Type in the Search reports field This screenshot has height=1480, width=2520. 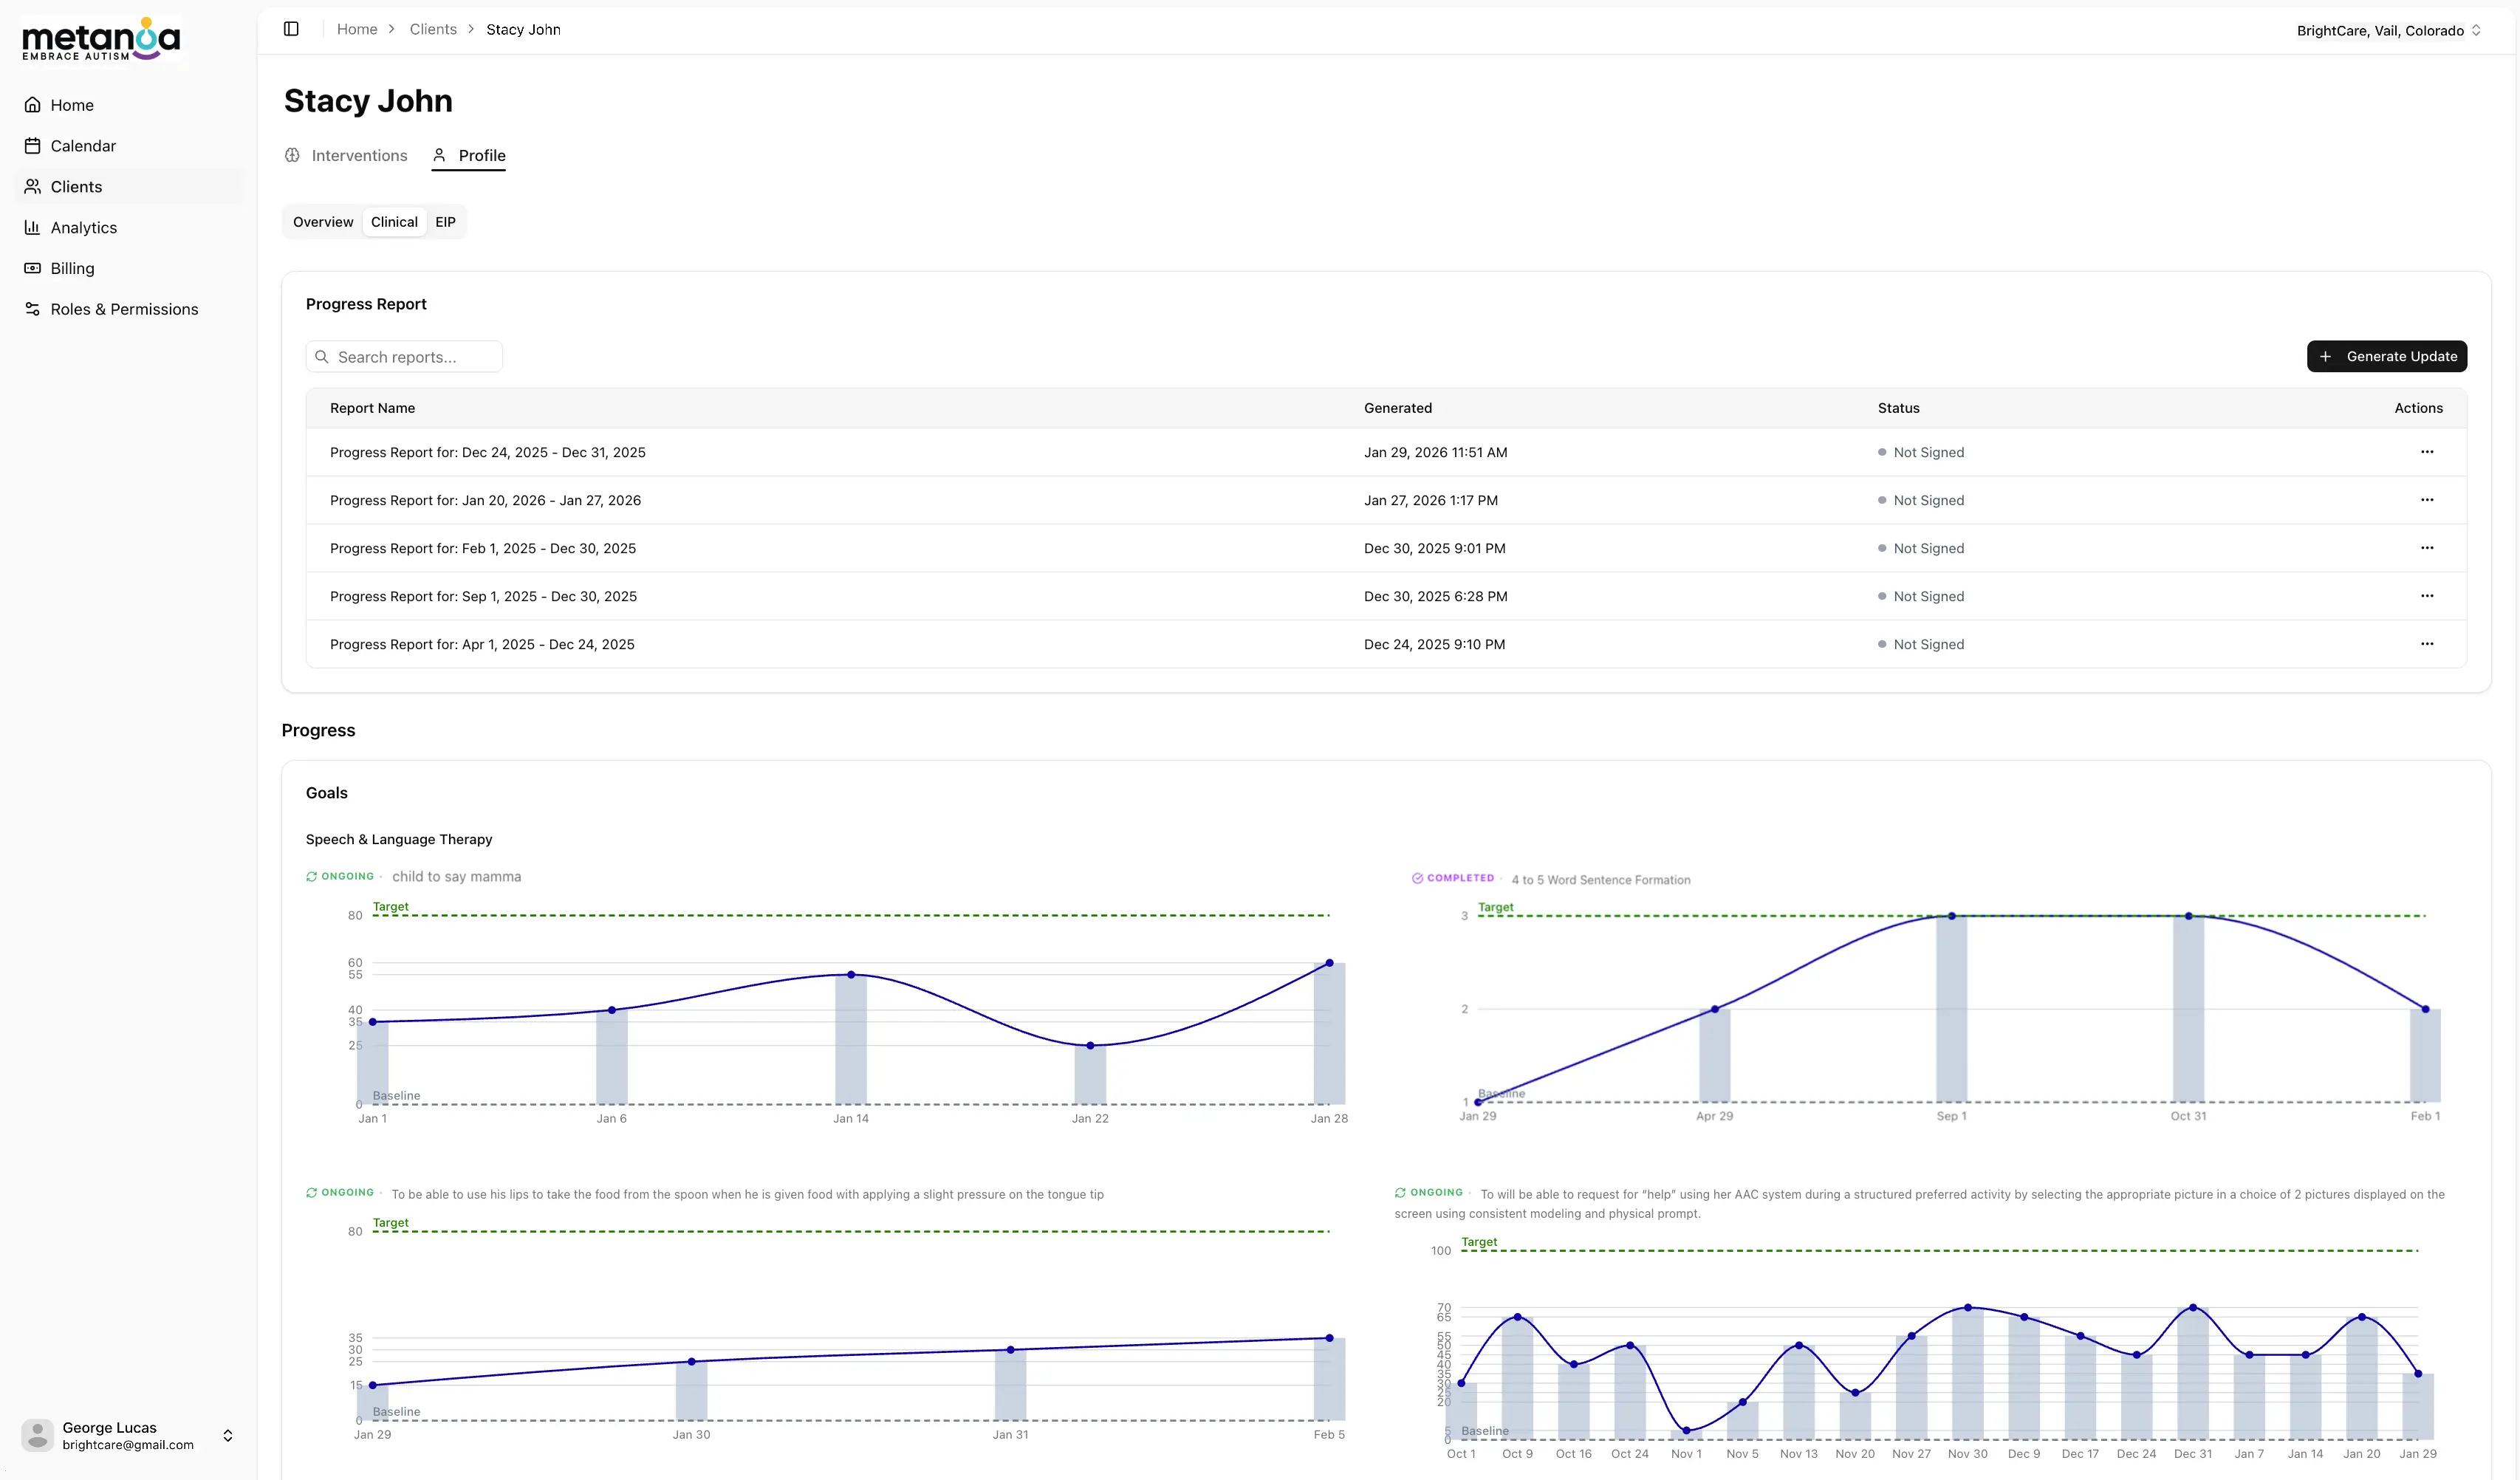click(x=414, y=357)
